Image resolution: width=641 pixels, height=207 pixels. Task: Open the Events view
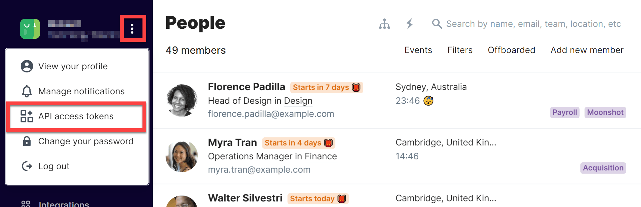(418, 50)
